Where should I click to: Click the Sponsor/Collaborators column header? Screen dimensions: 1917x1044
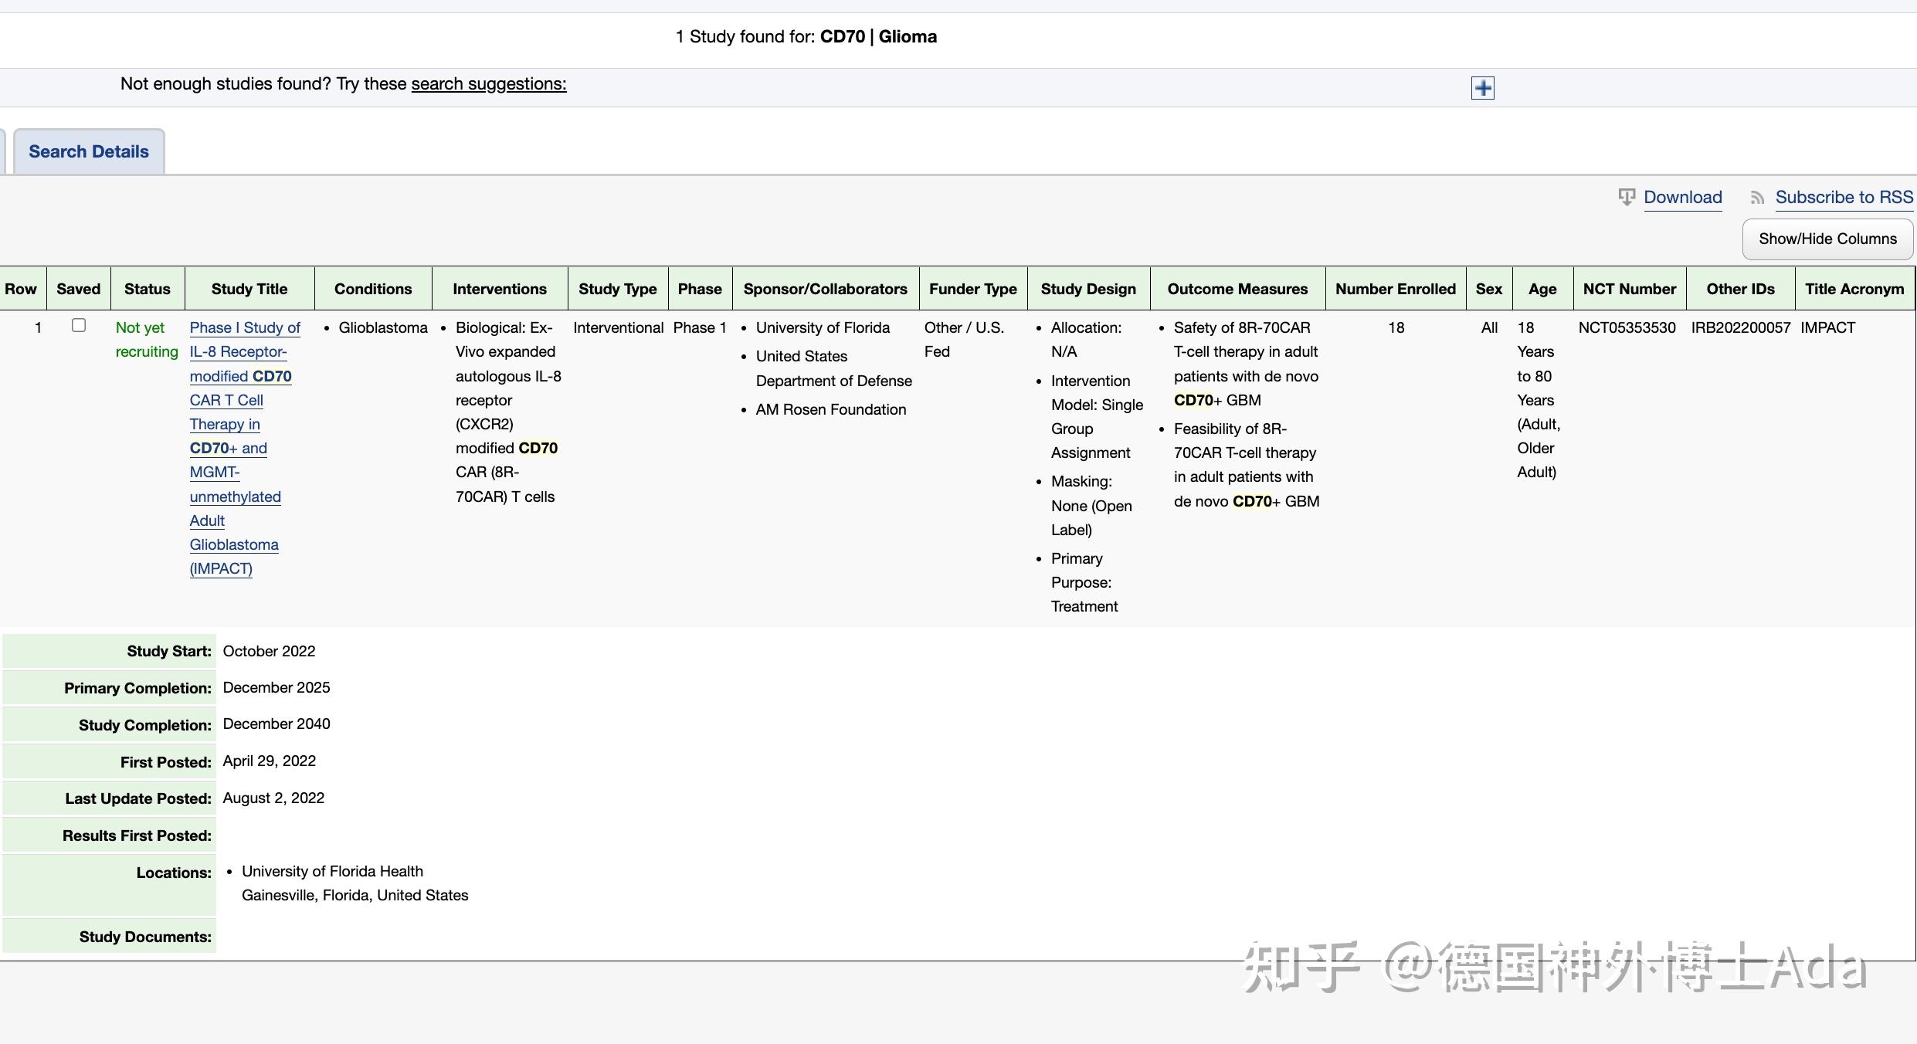pyautogui.click(x=825, y=289)
